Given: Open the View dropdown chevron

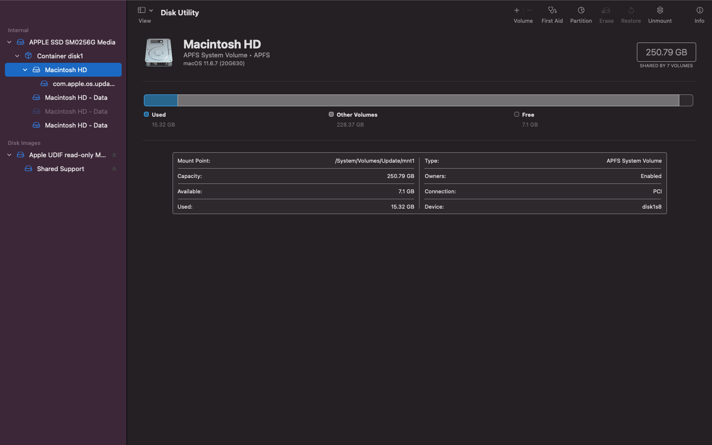Looking at the screenshot, I should (151, 10).
